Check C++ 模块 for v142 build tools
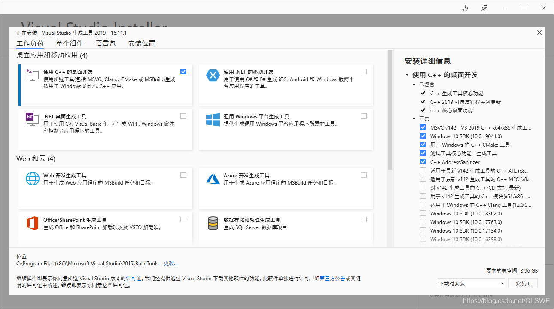The width and height of the screenshot is (554, 309). point(423,196)
